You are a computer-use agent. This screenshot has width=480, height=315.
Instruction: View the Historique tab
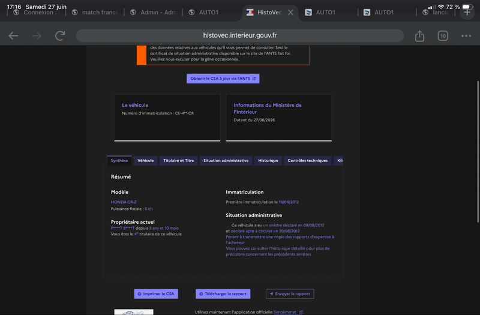[x=268, y=160]
